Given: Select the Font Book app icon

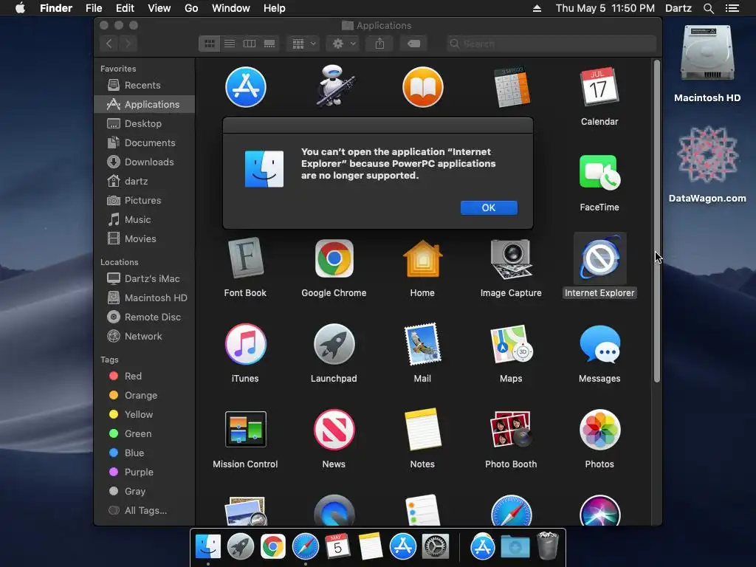Looking at the screenshot, I should click(245, 258).
